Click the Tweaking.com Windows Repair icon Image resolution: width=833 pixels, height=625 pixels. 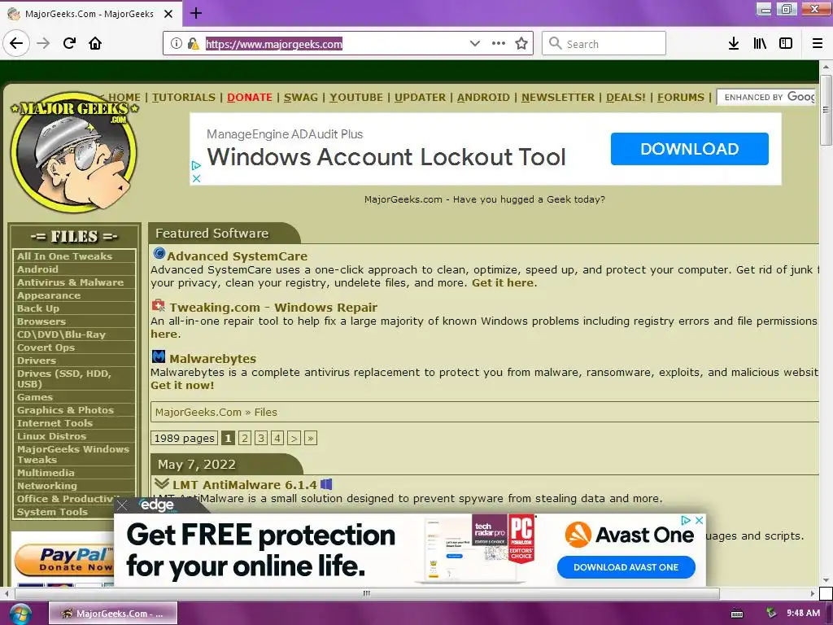159,305
